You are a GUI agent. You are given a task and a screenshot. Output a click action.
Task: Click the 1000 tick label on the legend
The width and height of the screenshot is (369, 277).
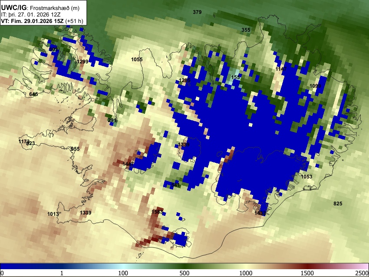point(246,273)
